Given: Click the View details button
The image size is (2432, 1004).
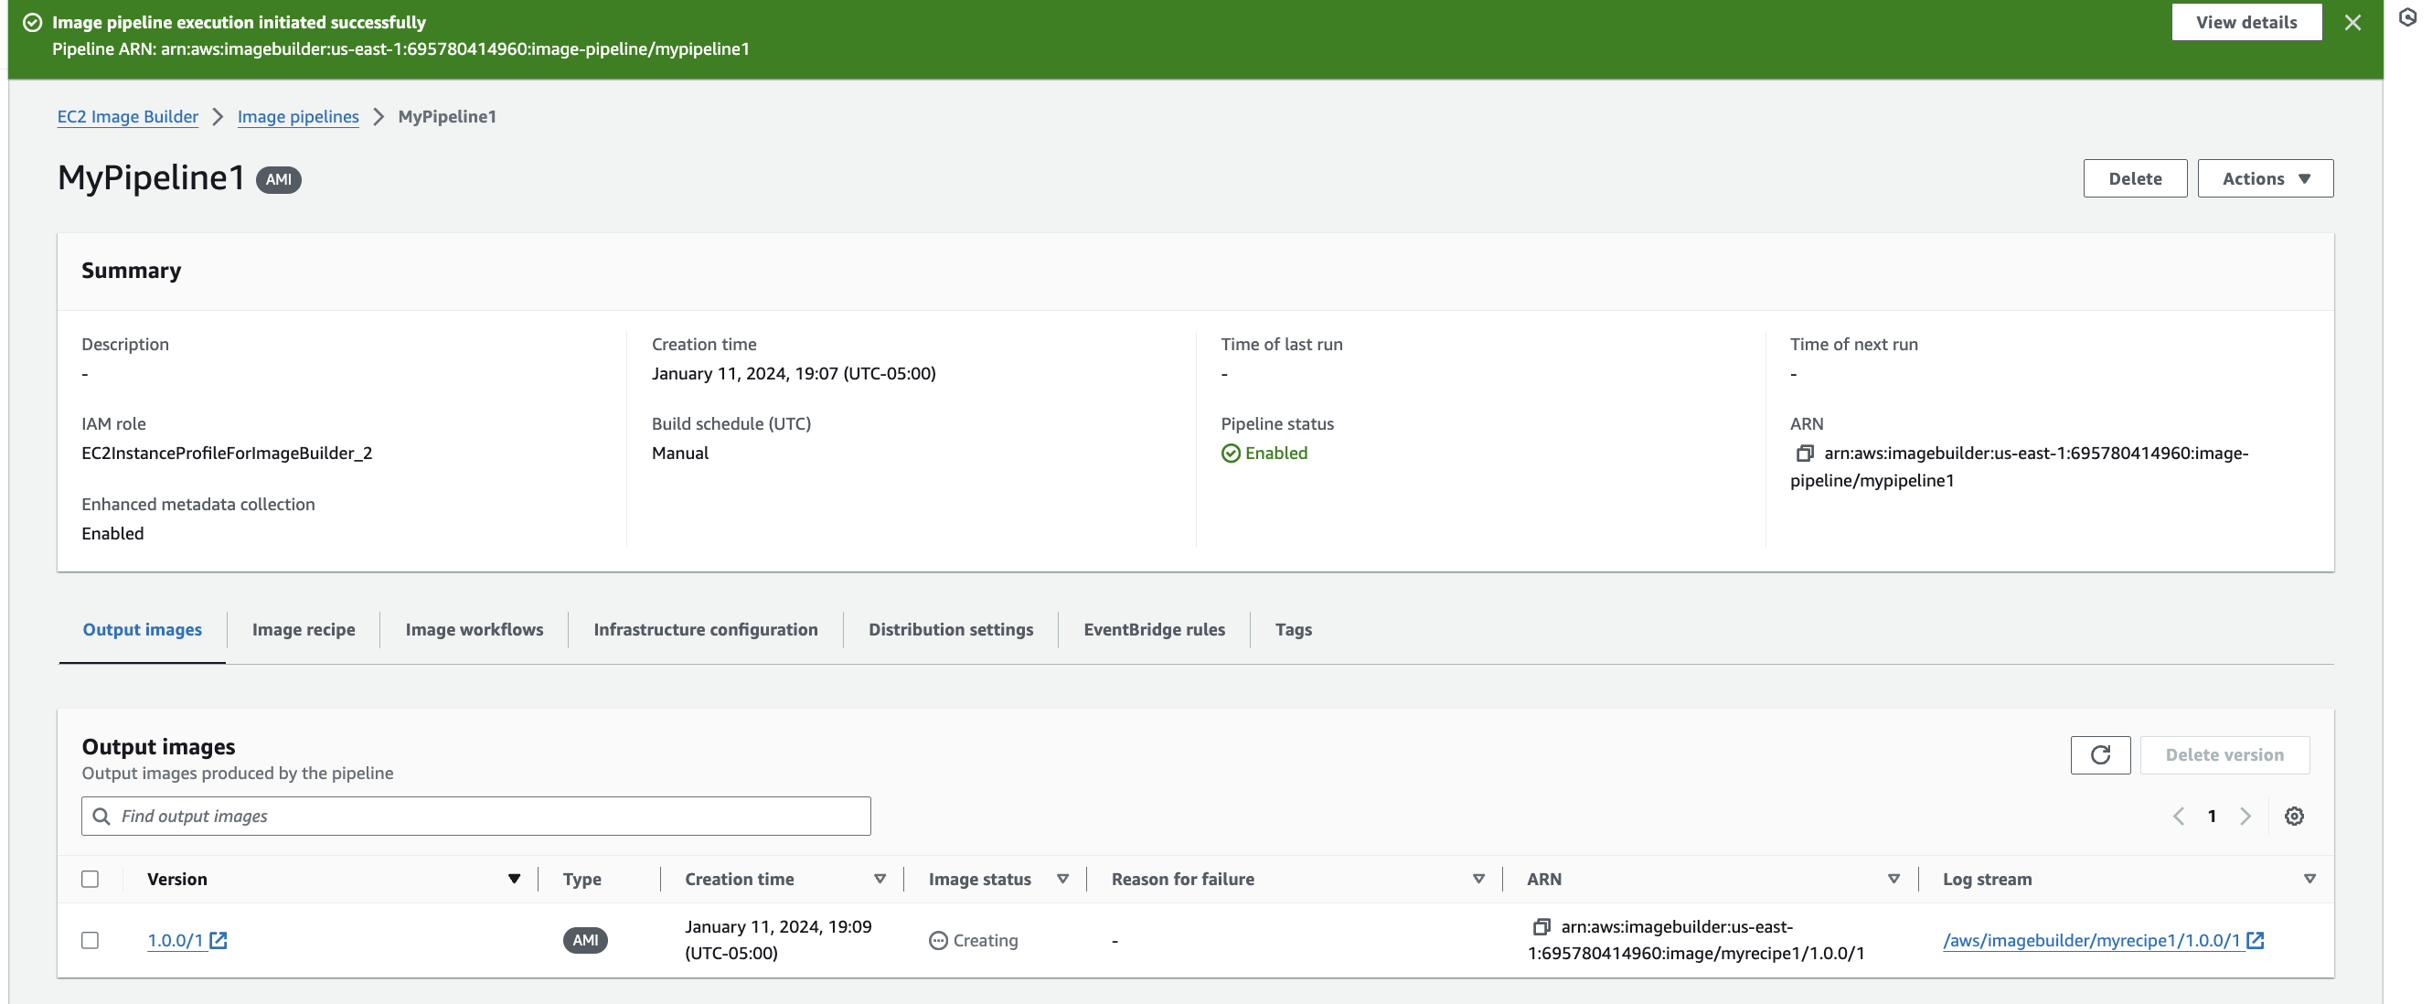Looking at the screenshot, I should point(2245,23).
